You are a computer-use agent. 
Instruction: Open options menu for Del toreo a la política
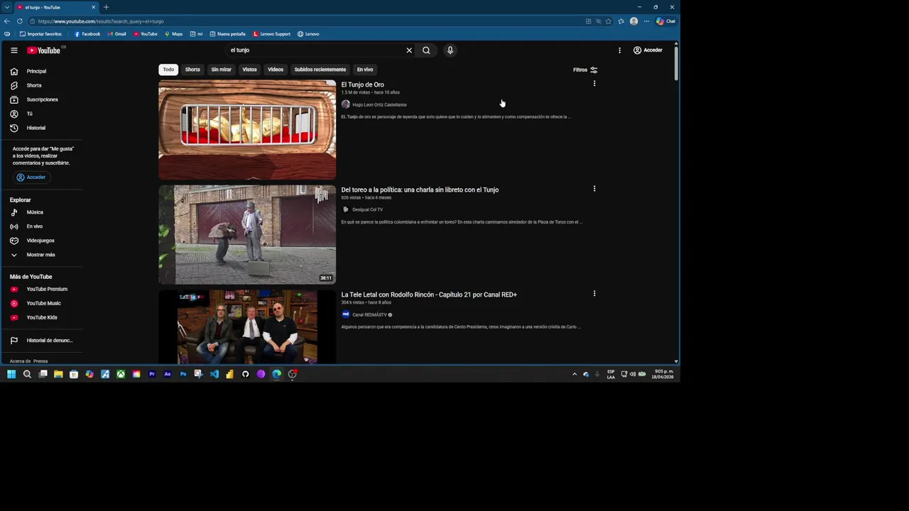pyautogui.click(x=594, y=189)
